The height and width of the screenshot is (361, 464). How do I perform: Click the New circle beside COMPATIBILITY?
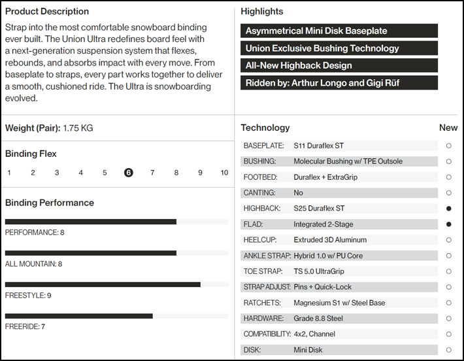tap(449, 334)
